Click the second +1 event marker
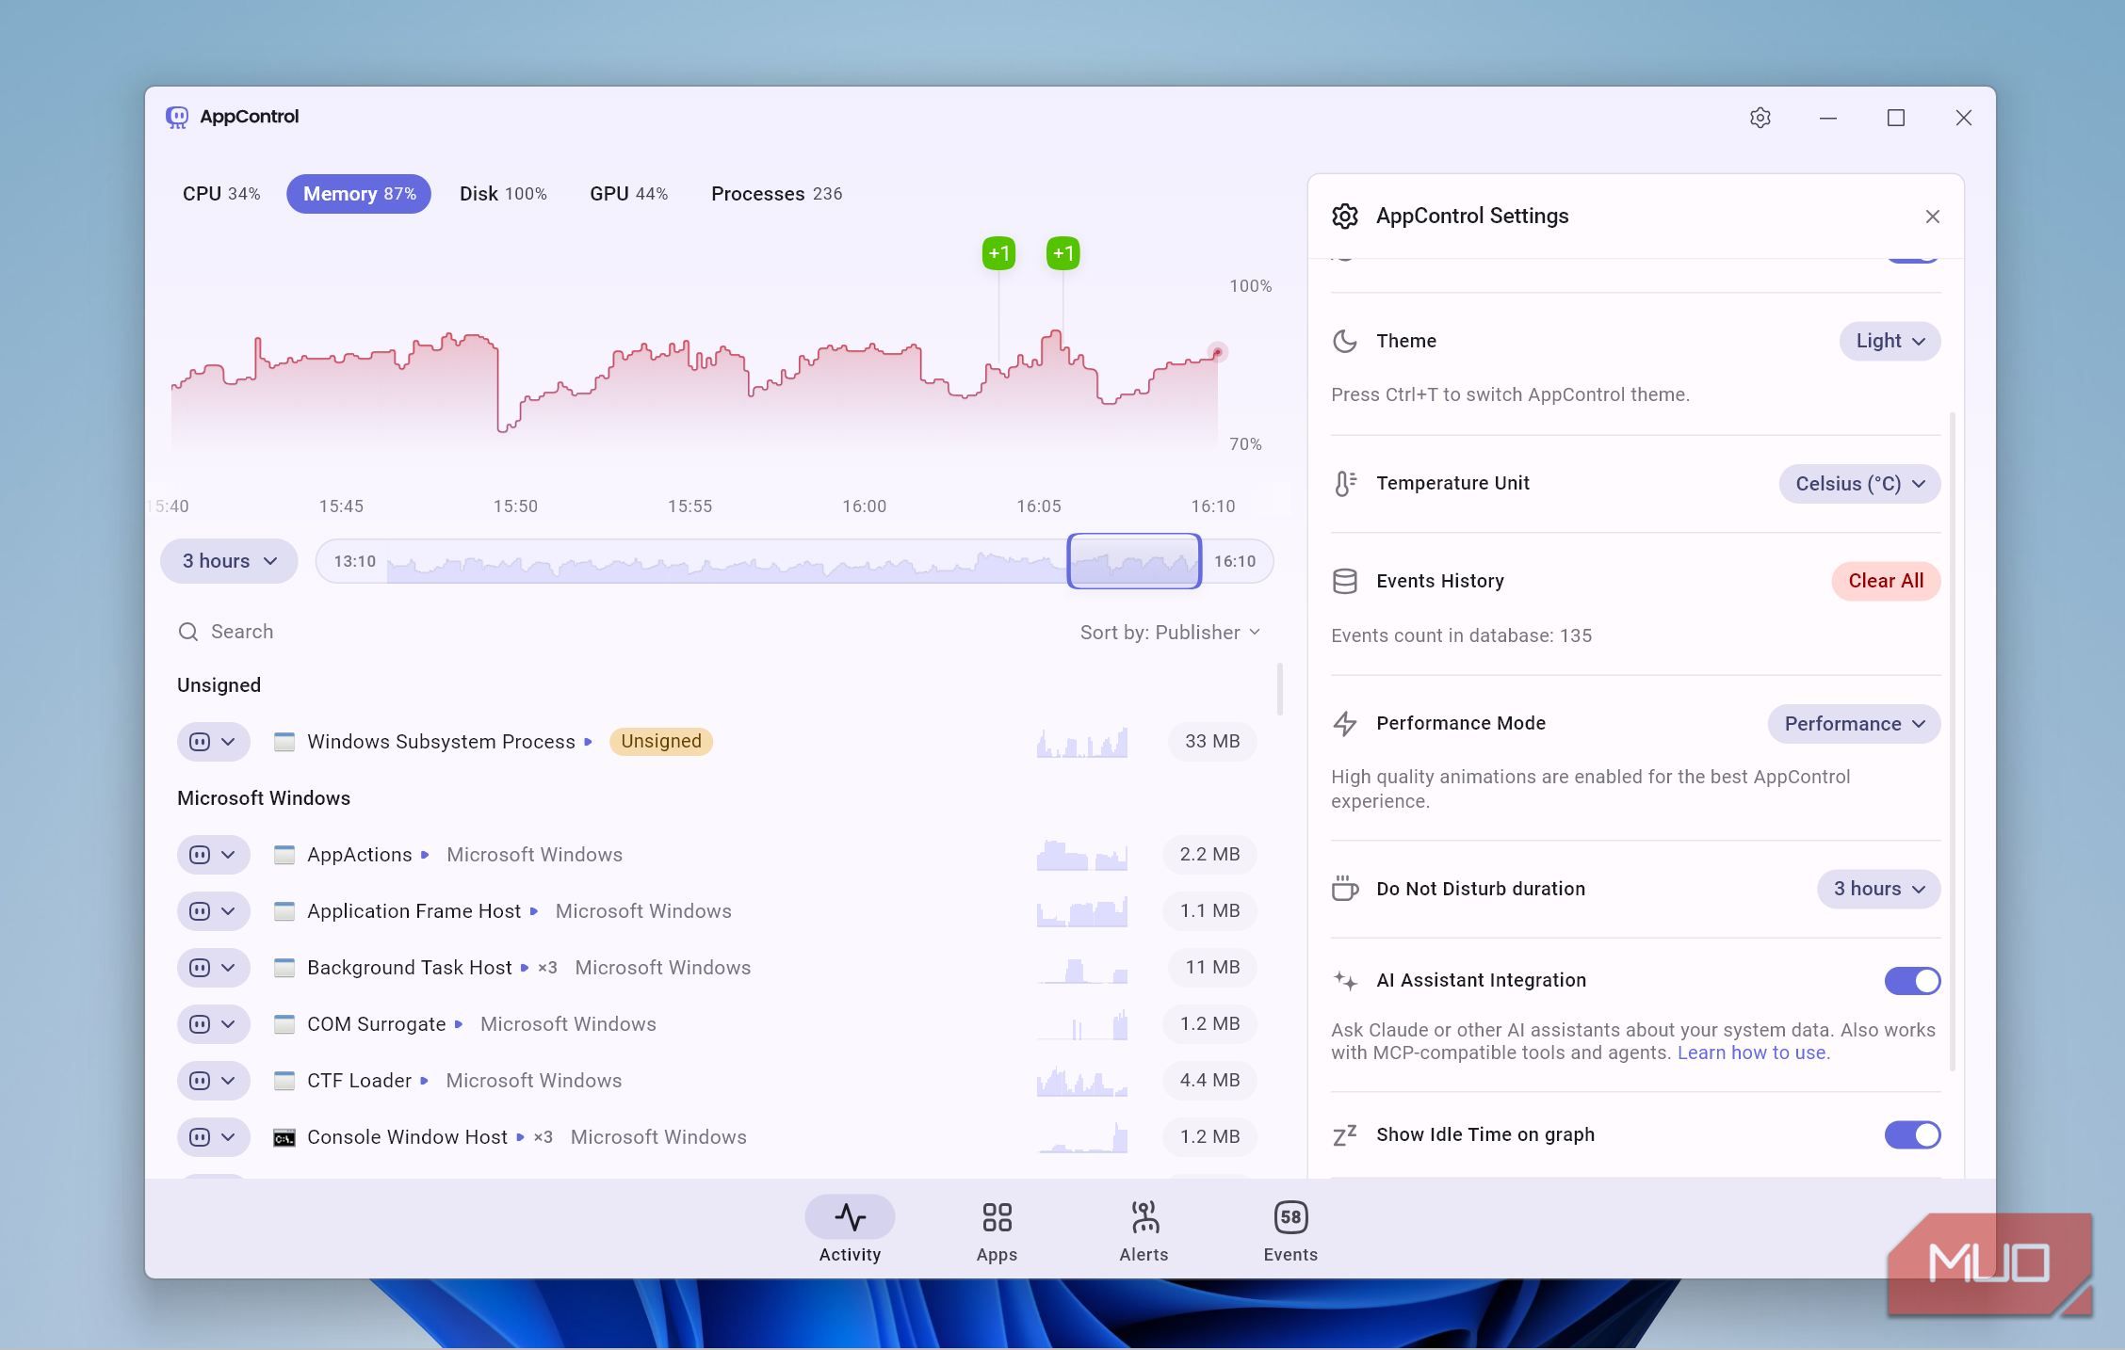Viewport: 2125px width, 1350px height. click(1062, 253)
